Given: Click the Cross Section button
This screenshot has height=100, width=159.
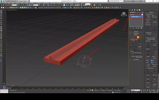Looking at the screenshot, I should 148,25.
